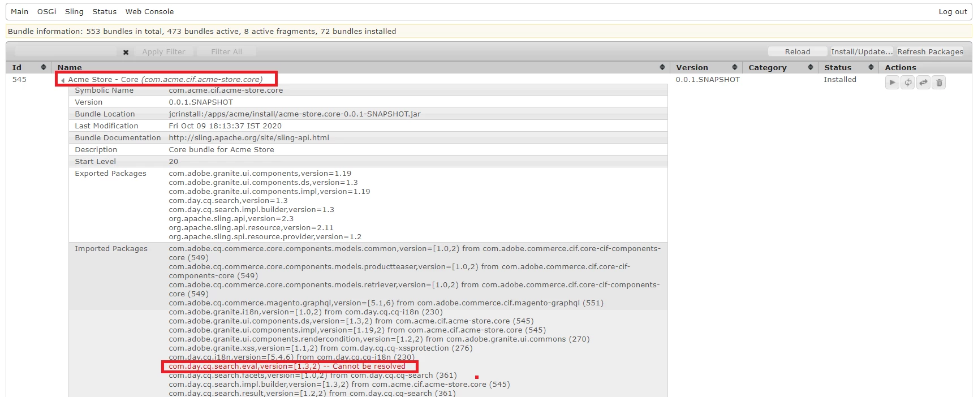Viewport: 978px width, 397px height.
Task: Select description 'Core bundle for Acme Store'
Action: [x=221, y=150]
